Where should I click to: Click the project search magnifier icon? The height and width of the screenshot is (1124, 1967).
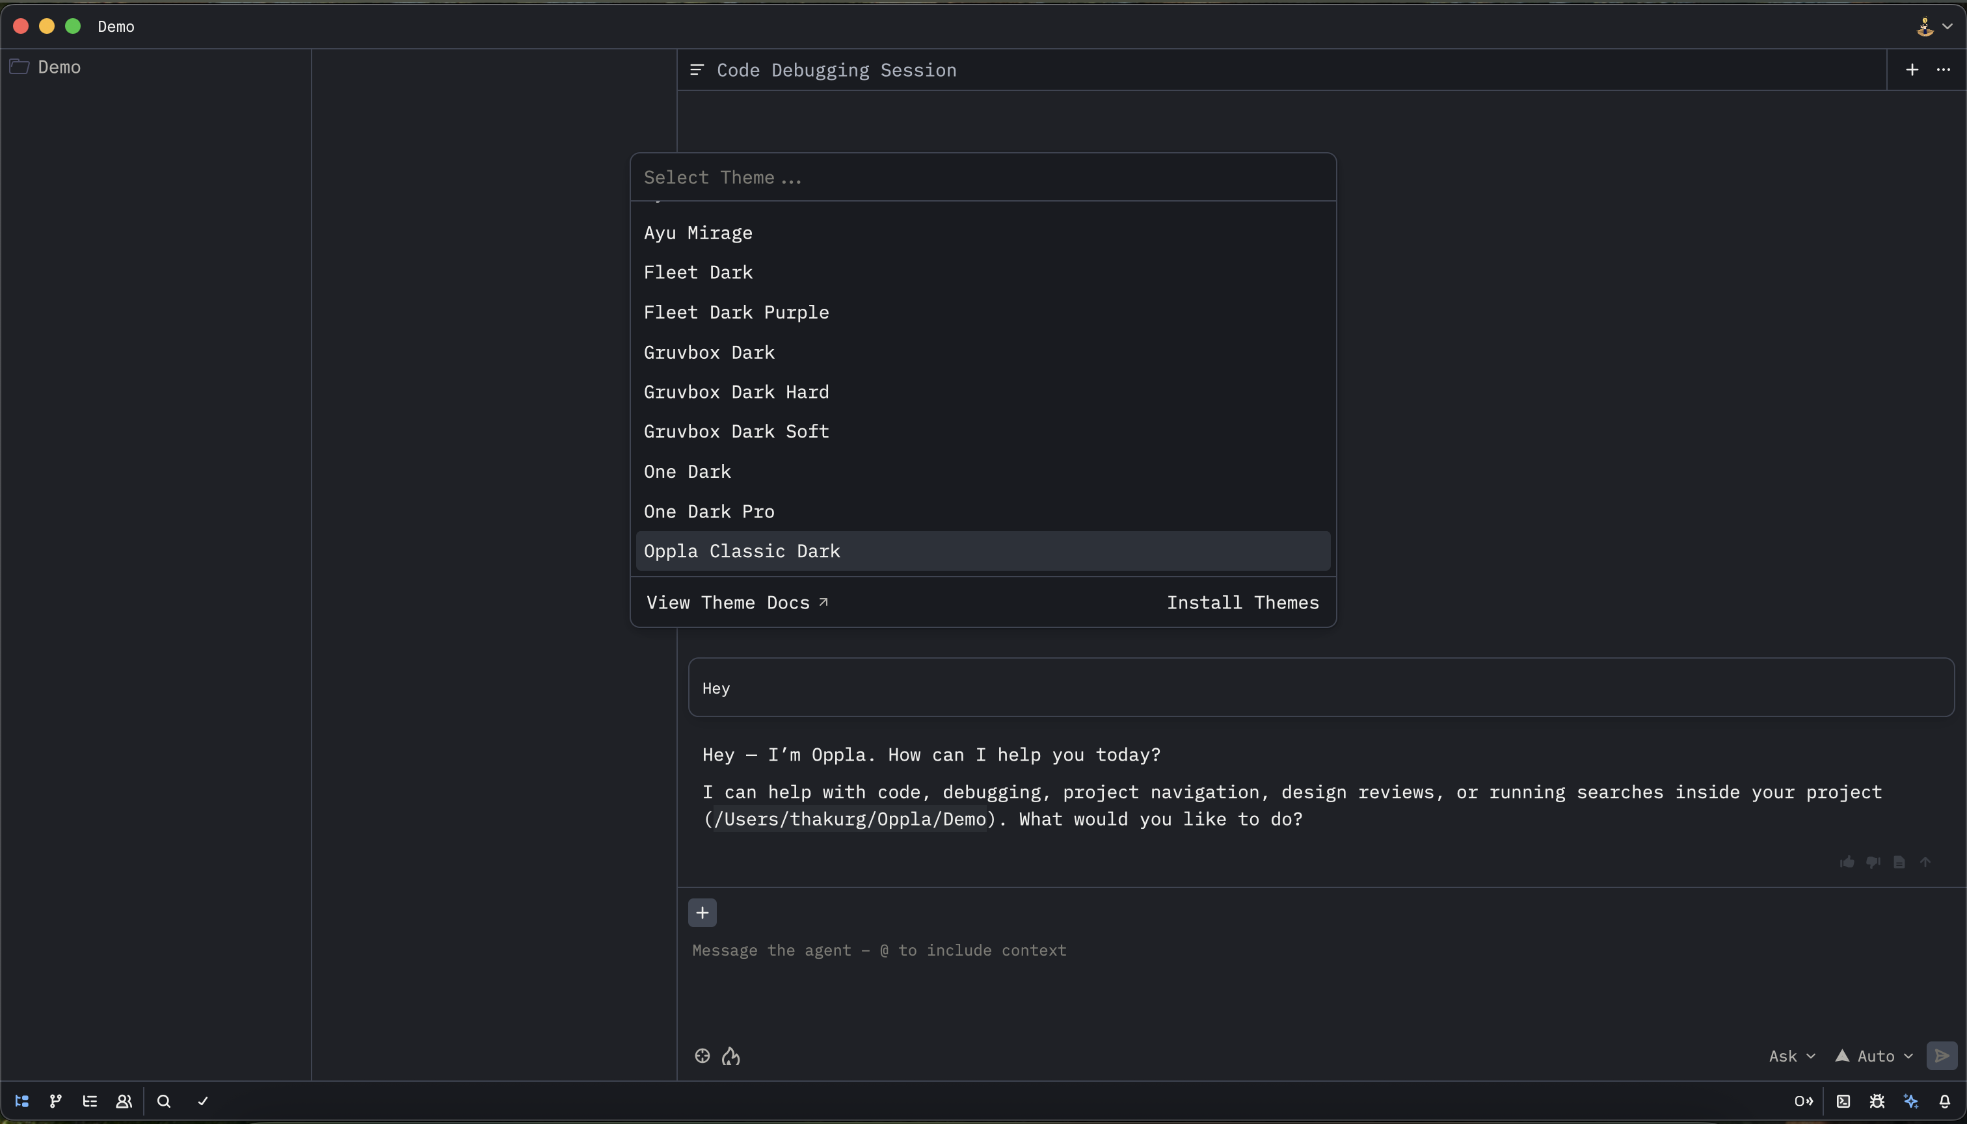coord(164,1102)
